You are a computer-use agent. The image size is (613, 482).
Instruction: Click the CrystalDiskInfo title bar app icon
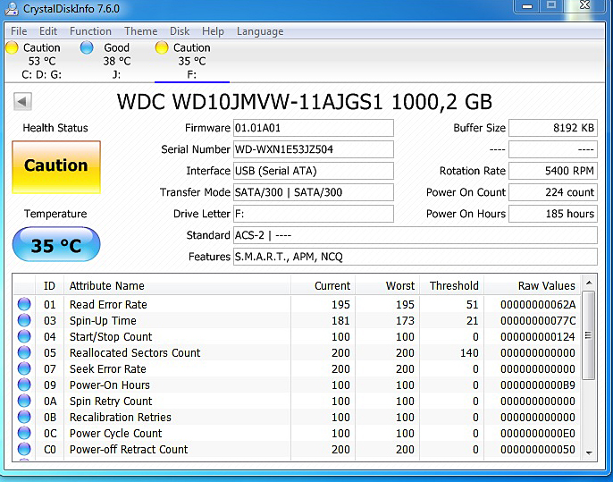tap(12, 9)
